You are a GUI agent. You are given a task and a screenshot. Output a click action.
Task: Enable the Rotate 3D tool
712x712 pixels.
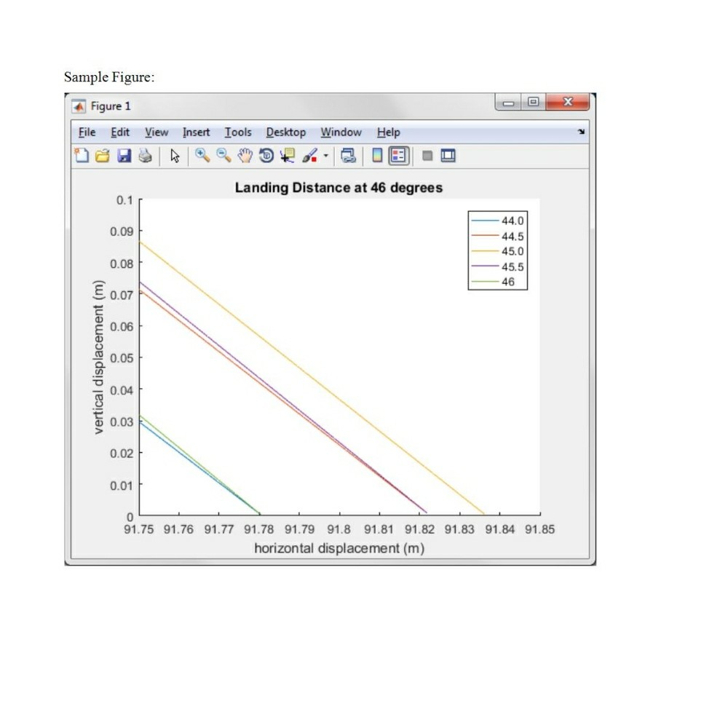tap(266, 155)
